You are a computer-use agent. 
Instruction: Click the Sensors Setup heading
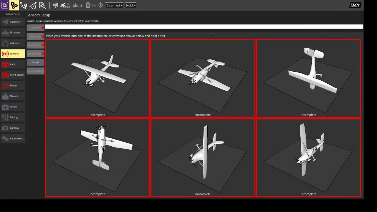(x=38, y=15)
